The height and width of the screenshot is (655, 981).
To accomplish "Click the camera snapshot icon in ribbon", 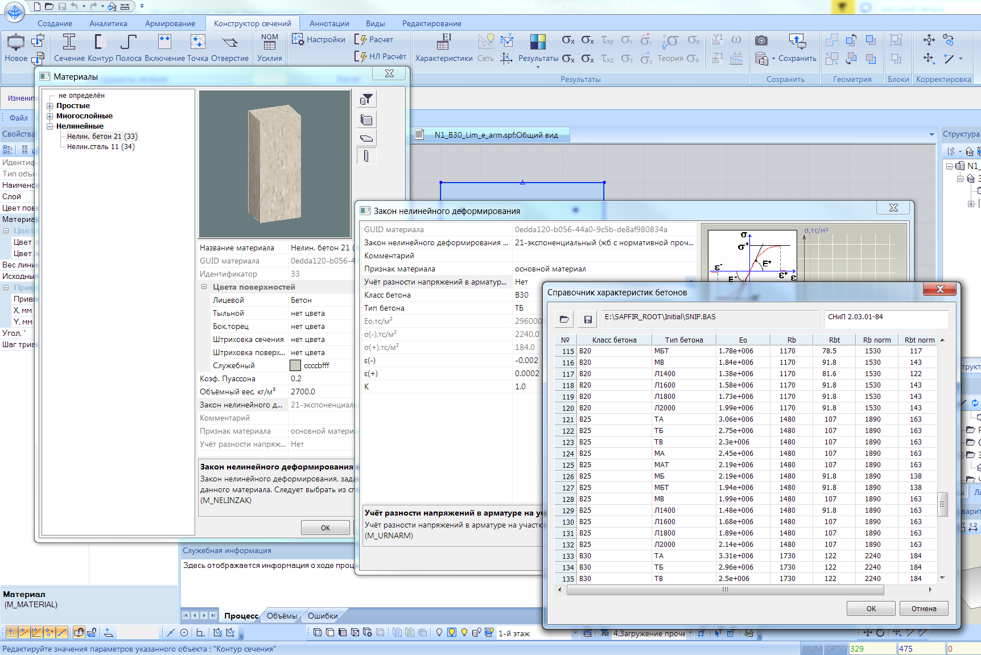I will coord(761,40).
